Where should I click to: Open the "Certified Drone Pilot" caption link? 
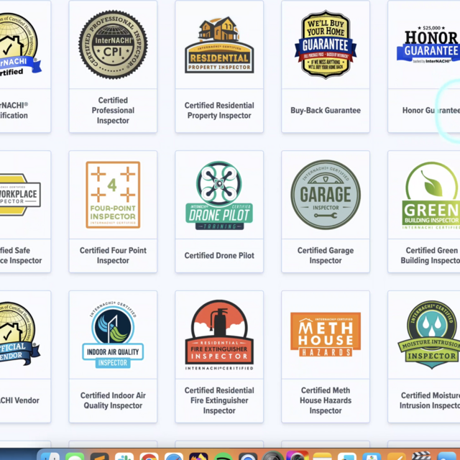(x=219, y=256)
